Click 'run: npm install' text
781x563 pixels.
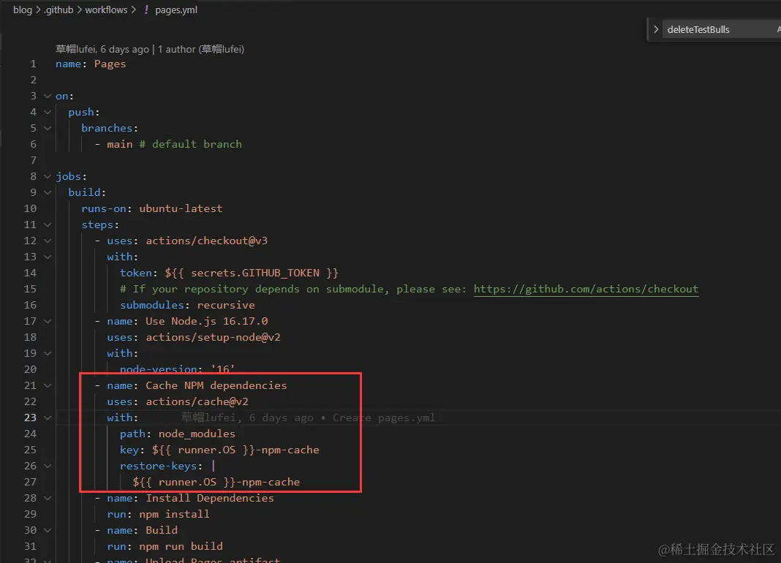pyautogui.click(x=159, y=514)
